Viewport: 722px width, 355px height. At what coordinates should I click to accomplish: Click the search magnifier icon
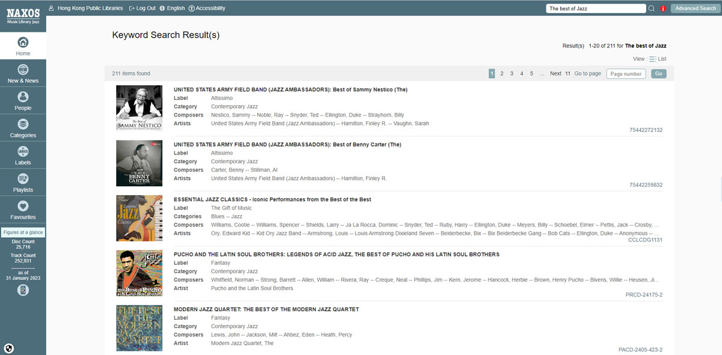[652, 8]
